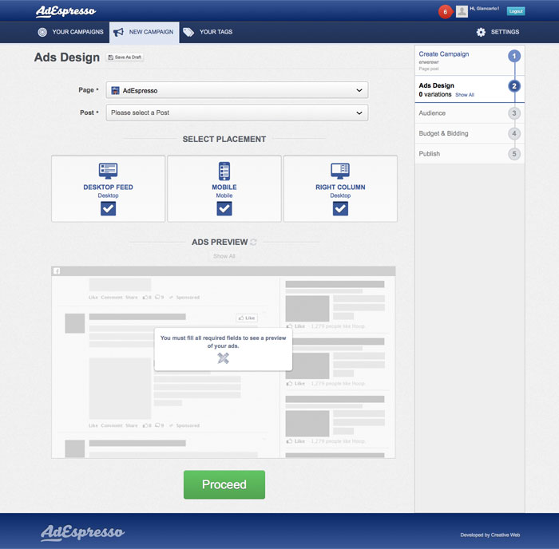Screen dimensions: 559x549
Task: Open the Post dropdown selector
Action: (237, 113)
